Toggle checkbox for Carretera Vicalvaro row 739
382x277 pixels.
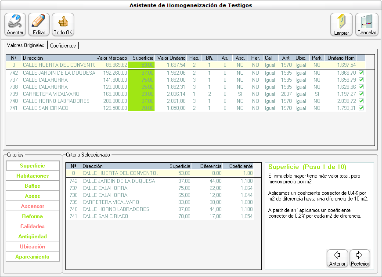(361, 94)
